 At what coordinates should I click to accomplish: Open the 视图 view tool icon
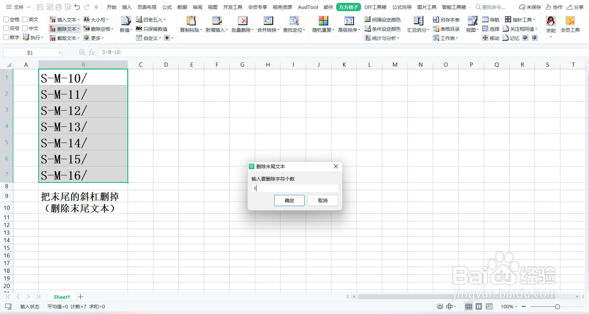tap(472, 21)
